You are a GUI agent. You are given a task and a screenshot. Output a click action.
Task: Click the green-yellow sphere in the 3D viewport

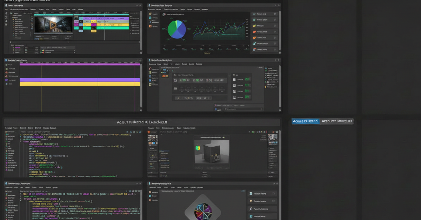(197, 148)
